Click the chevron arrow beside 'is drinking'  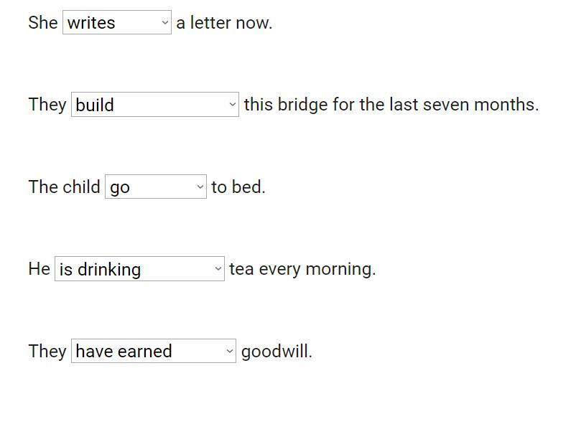point(218,269)
